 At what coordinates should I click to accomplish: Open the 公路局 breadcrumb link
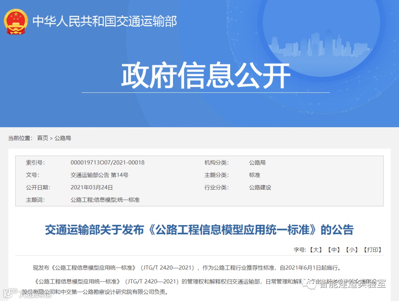coord(63,138)
